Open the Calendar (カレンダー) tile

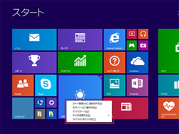80,40
